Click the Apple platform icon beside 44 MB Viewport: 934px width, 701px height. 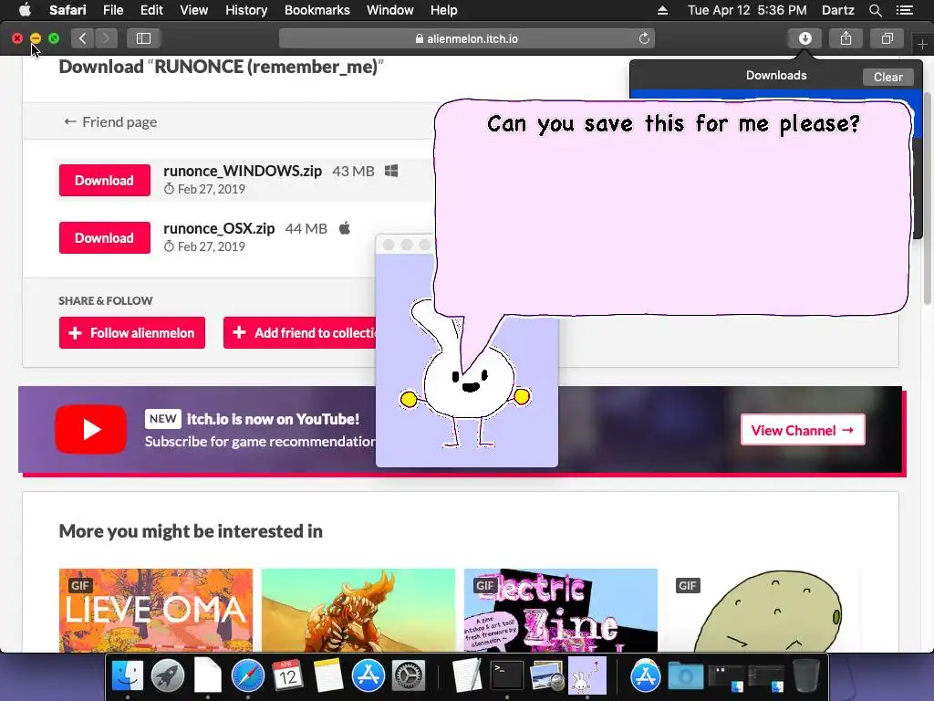point(344,228)
